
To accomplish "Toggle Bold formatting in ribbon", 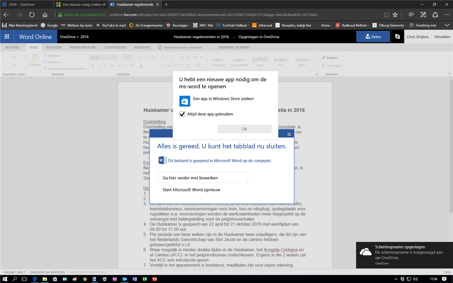I will 93,65.
